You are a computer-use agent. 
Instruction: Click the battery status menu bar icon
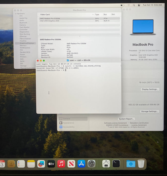tap(122, 5)
